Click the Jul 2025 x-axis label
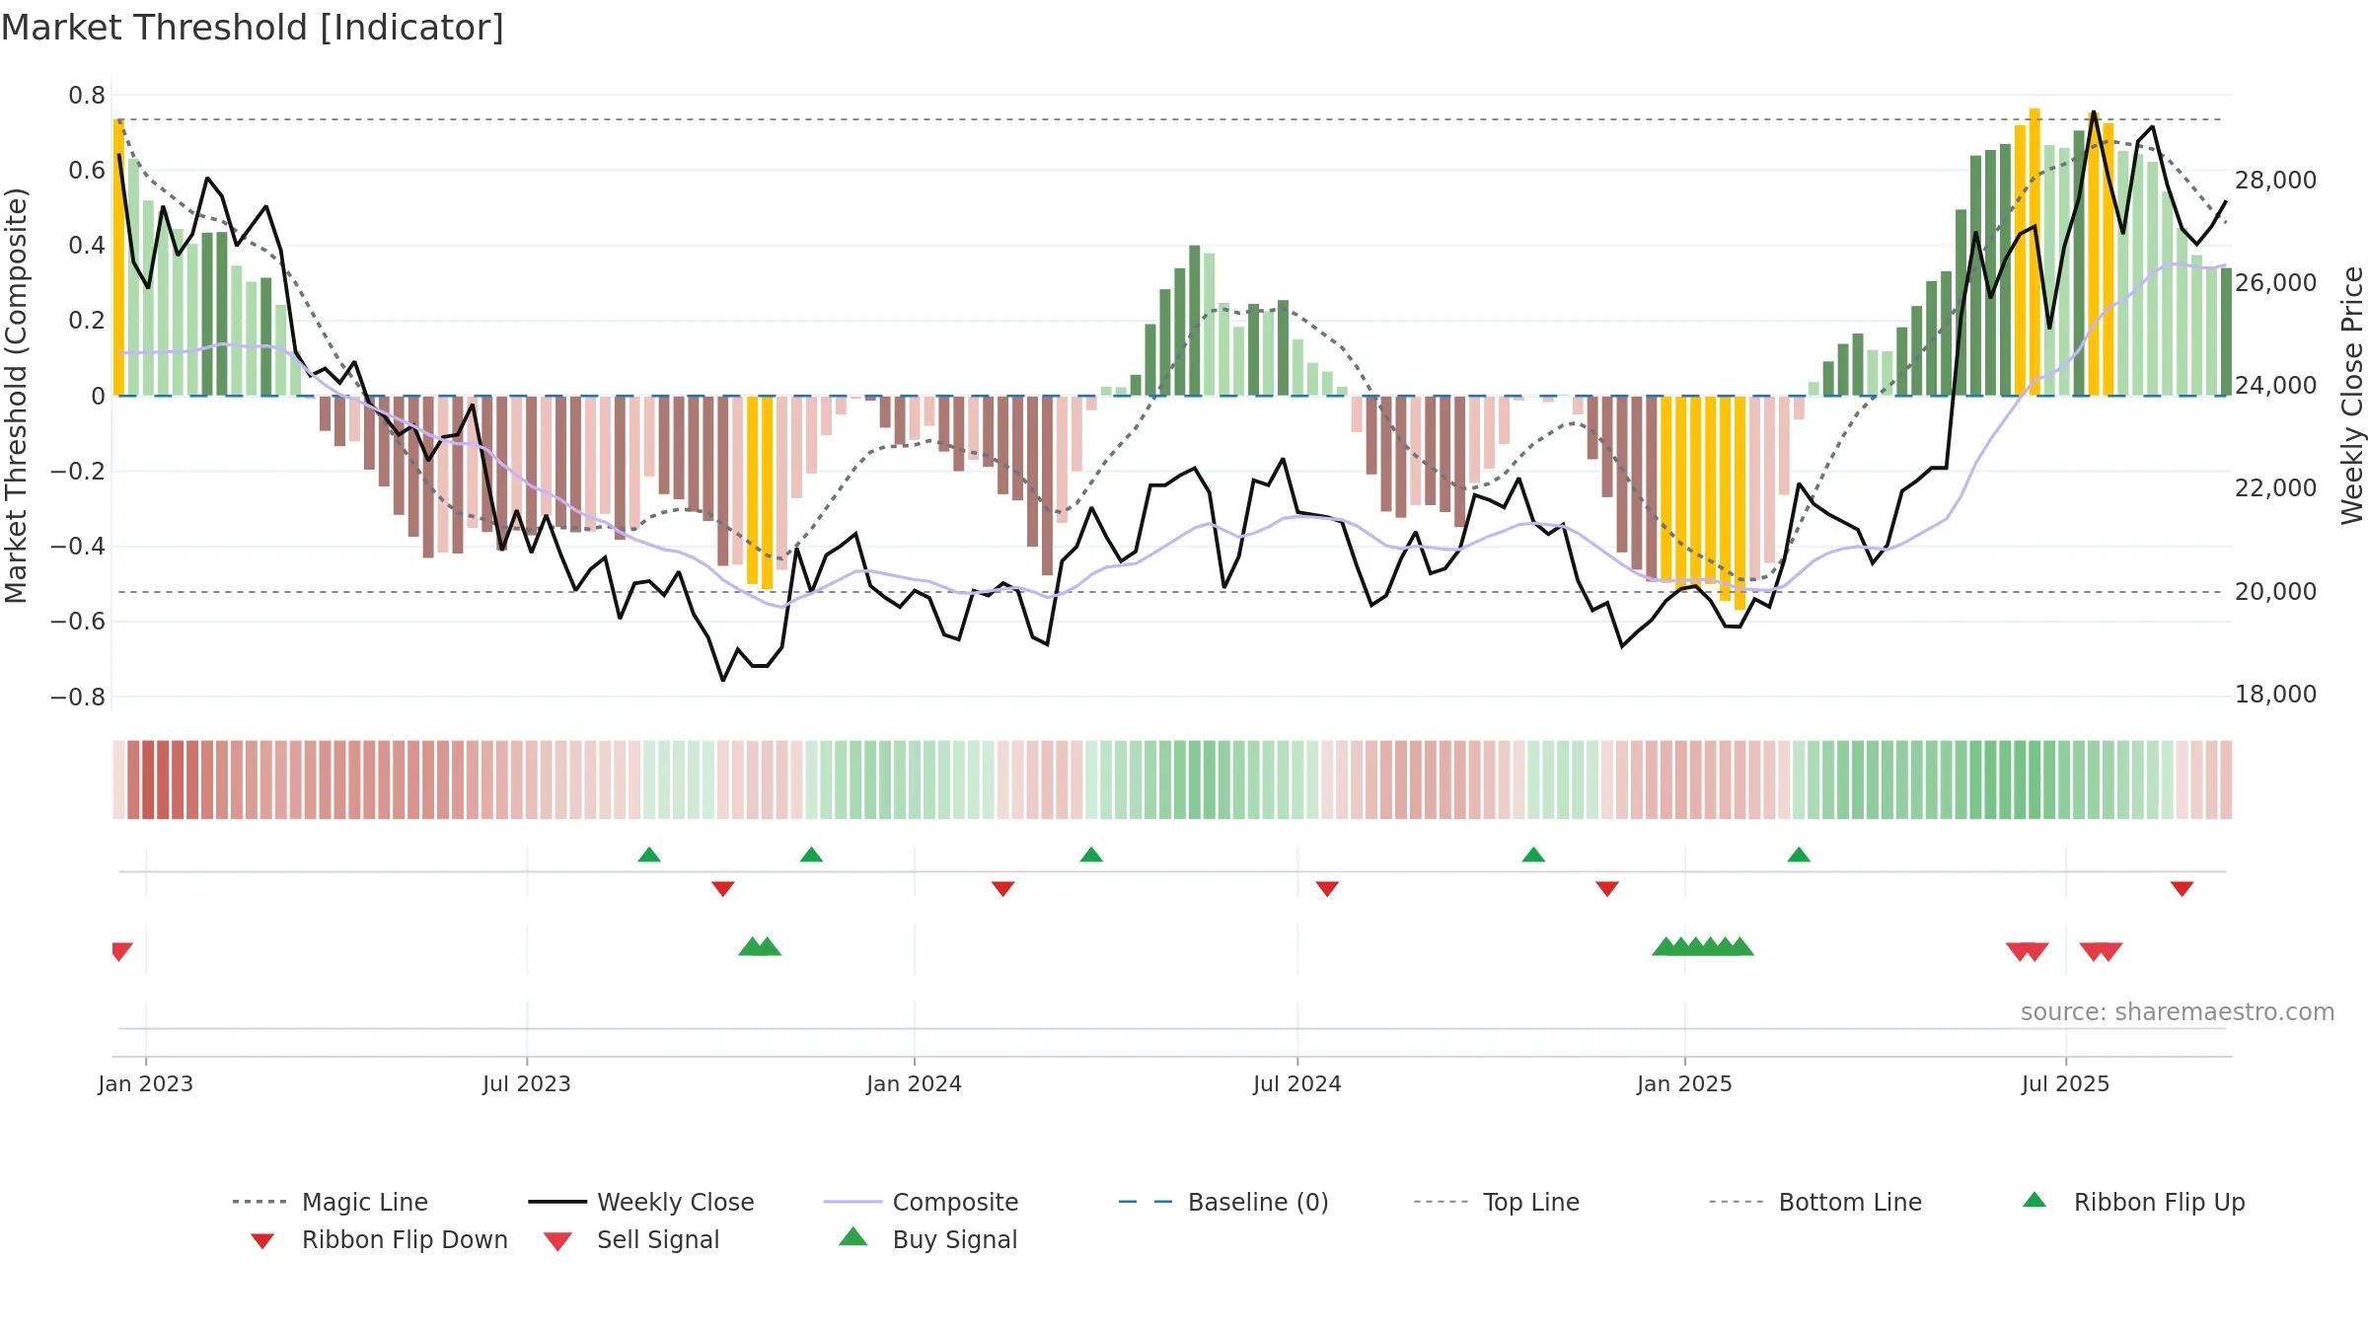 [x=2066, y=1083]
